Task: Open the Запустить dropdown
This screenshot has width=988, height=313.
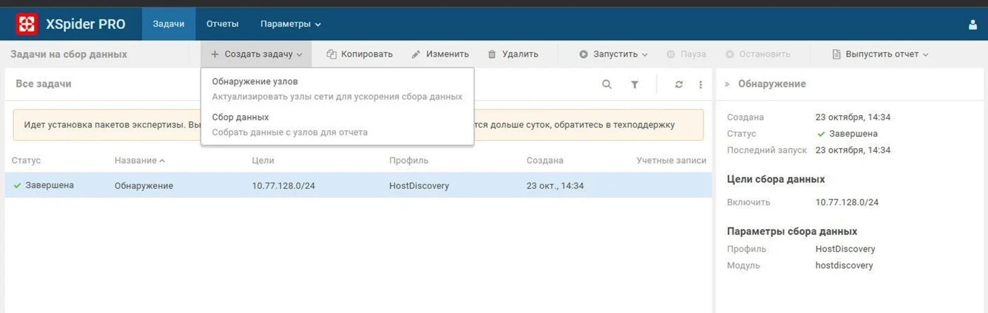Action: pyautogui.click(x=613, y=54)
